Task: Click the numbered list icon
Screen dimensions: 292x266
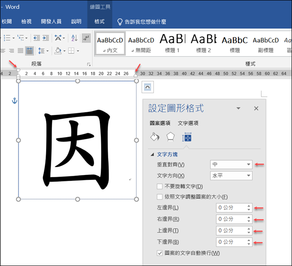Action: pos(7,38)
